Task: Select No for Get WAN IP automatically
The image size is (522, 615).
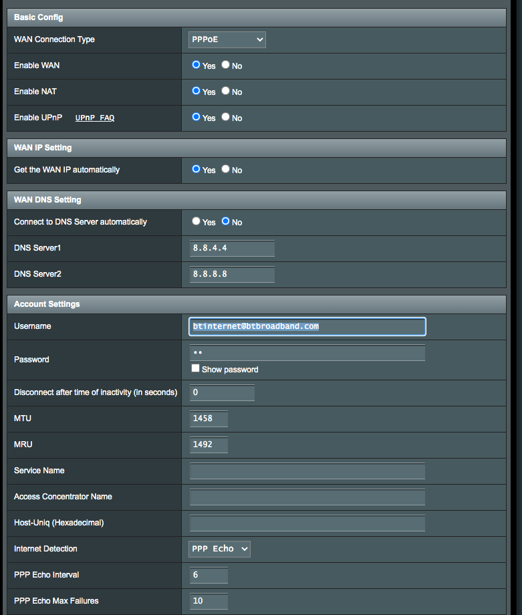Action: (x=226, y=169)
